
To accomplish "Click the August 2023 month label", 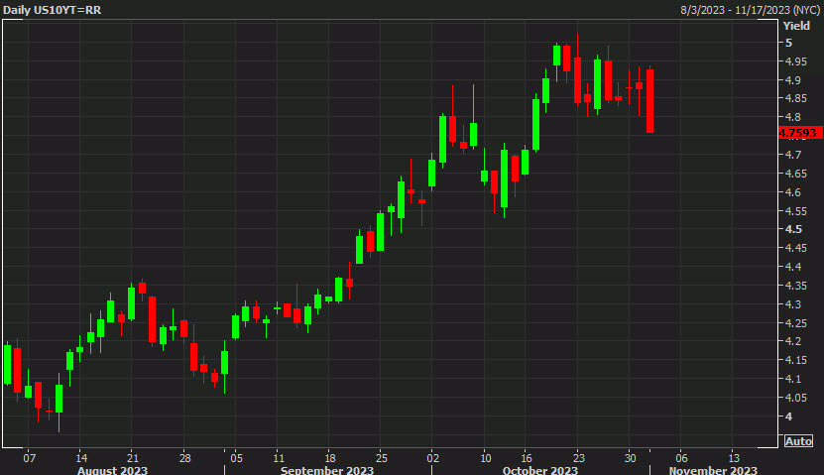I will (x=112, y=470).
